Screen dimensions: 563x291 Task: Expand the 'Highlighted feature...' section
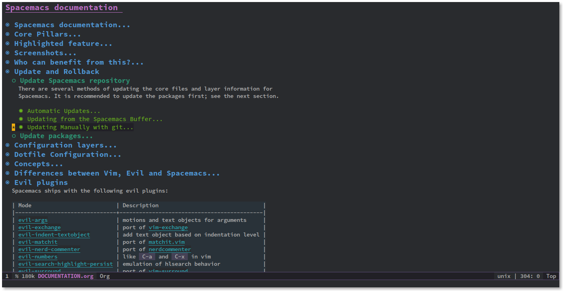tap(63, 43)
